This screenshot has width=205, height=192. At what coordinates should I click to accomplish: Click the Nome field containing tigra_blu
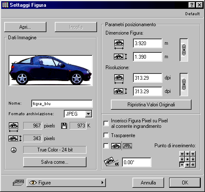click(x=62, y=104)
